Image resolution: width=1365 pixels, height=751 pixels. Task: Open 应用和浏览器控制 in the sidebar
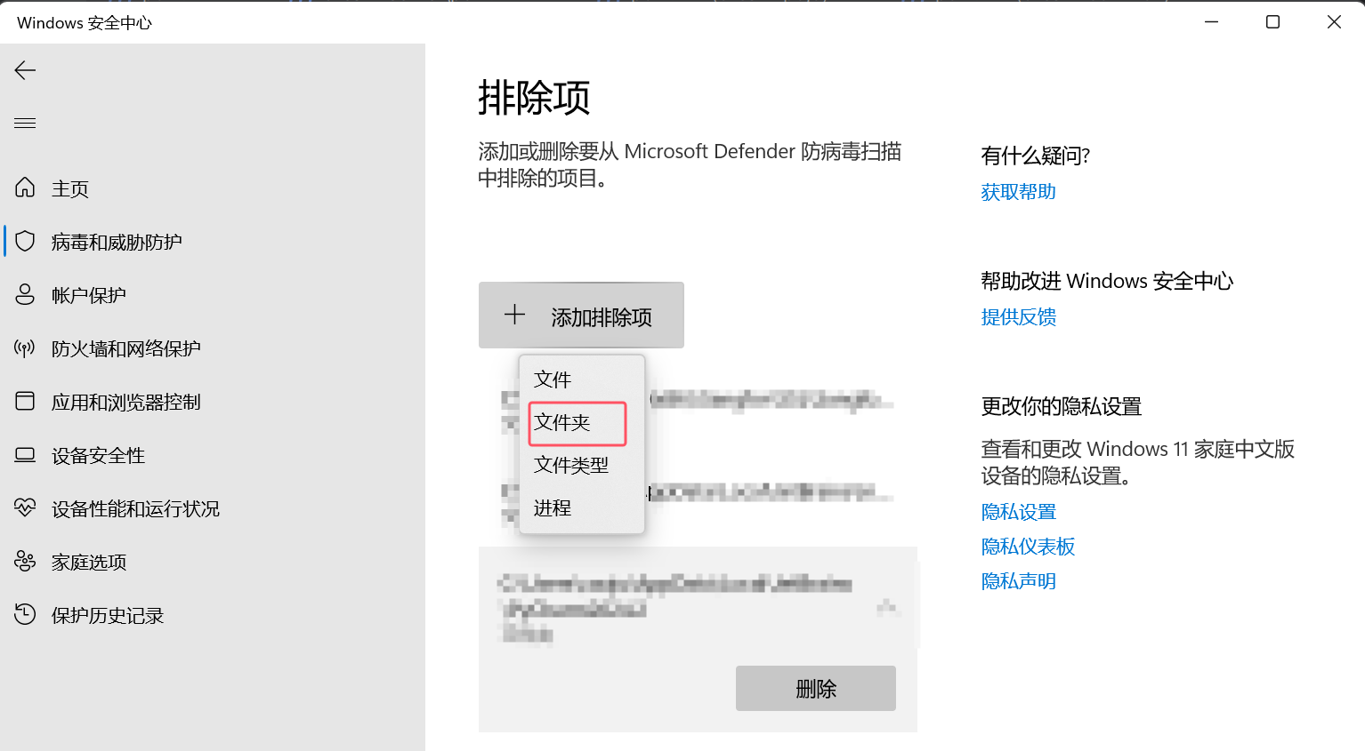[126, 402]
